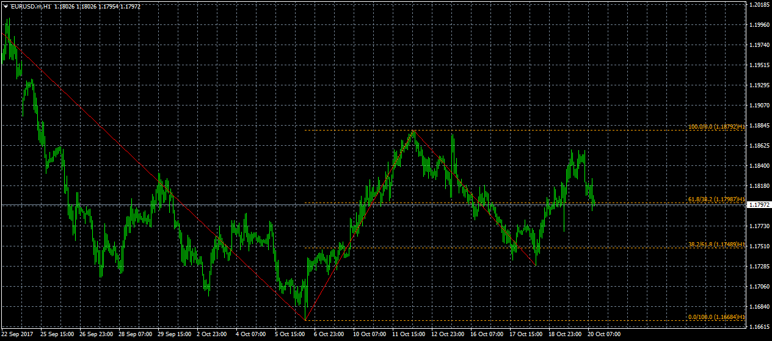The height and width of the screenshot is (341, 772).
Task: Click the 25 Sep 15:00 time label
Action: pyautogui.click(x=57, y=334)
